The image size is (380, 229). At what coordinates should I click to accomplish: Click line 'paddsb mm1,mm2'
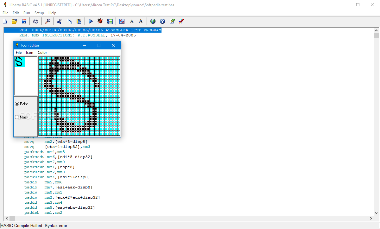tap(43, 213)
